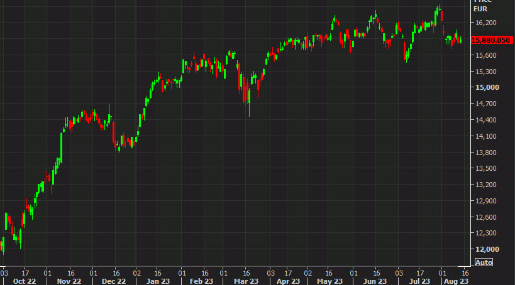
Task: Click the Jul 23 month label
Action: (x=419, y=281)
